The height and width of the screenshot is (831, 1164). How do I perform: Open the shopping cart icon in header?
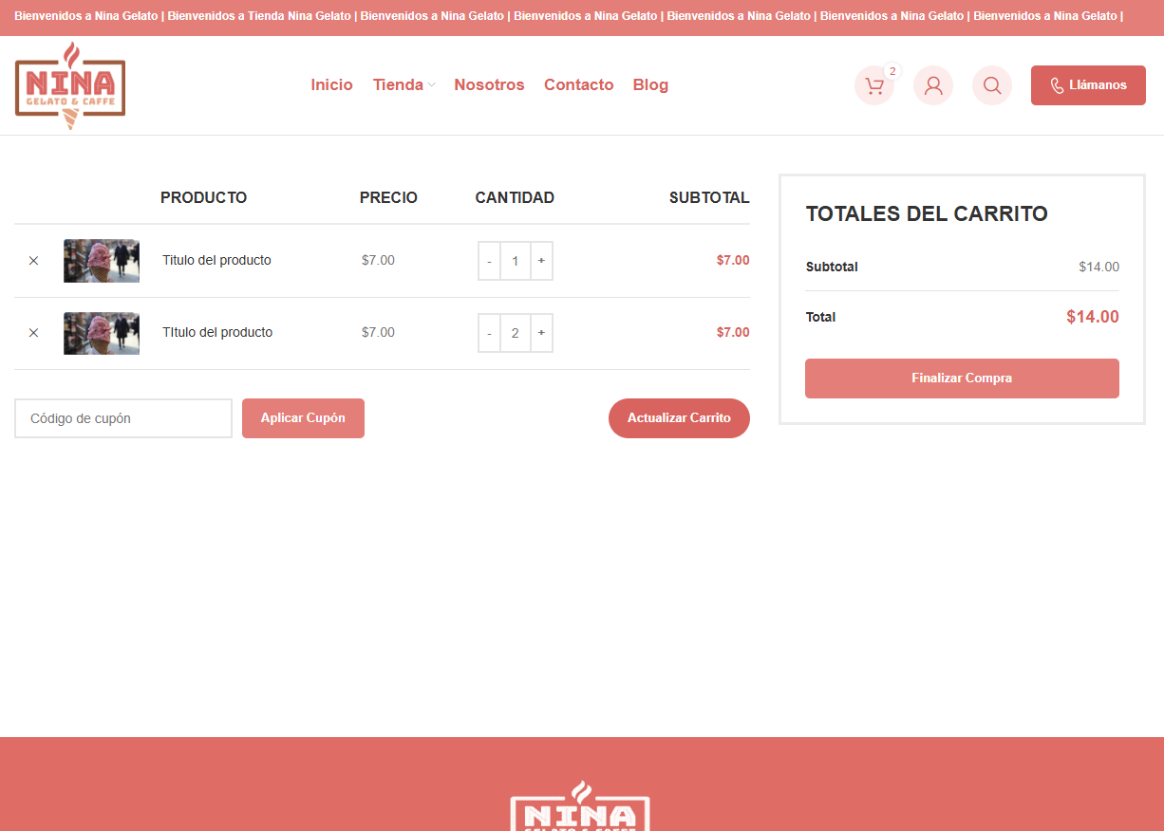click(x=874, y=85)
